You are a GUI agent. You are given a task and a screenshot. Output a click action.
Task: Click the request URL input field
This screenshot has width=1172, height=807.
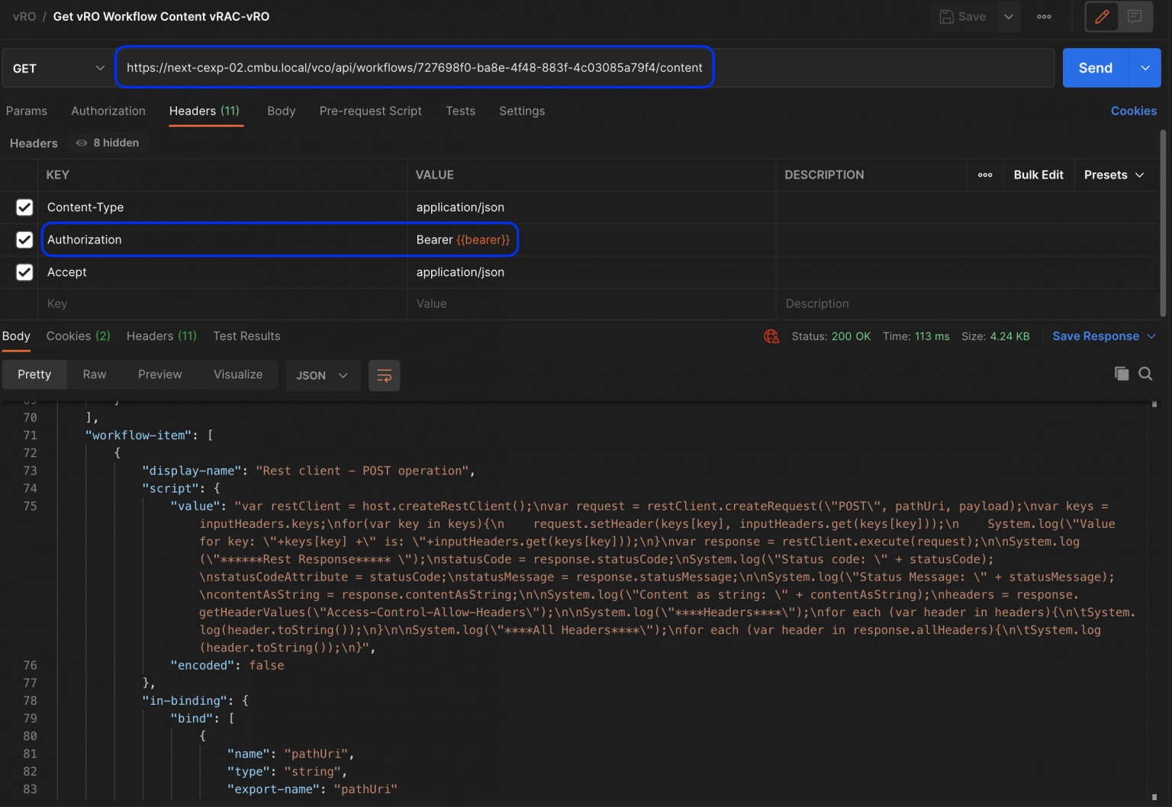[x=414, y=68]
